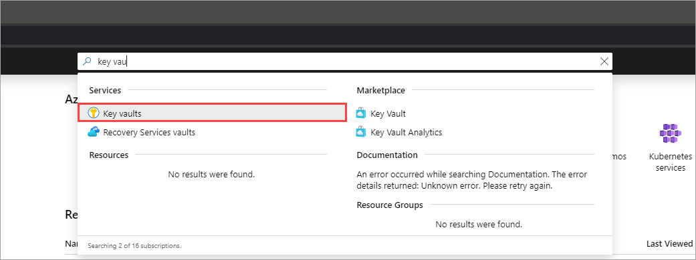Click the Resources section heading
The image size is (696, 260).
109,155
